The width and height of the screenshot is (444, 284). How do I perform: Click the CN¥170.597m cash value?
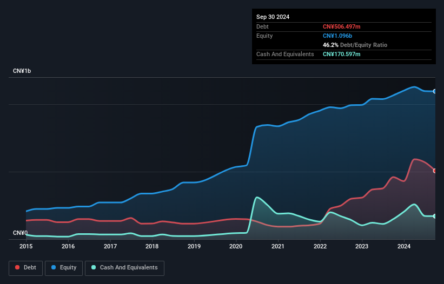click(x=341, y=54)
